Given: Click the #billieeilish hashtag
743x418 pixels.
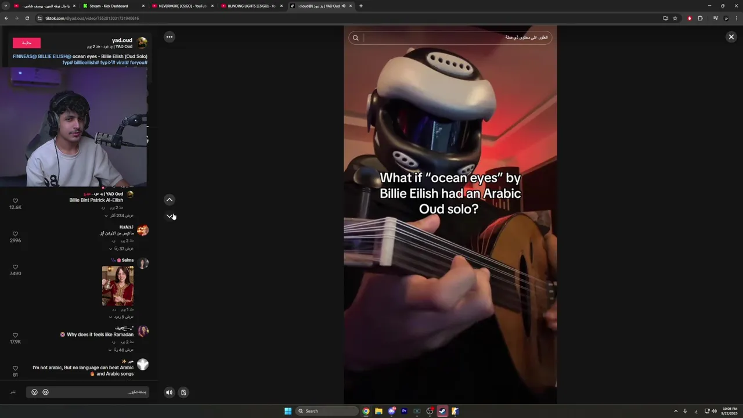Looking at the screenshot, I should (86, 62).
